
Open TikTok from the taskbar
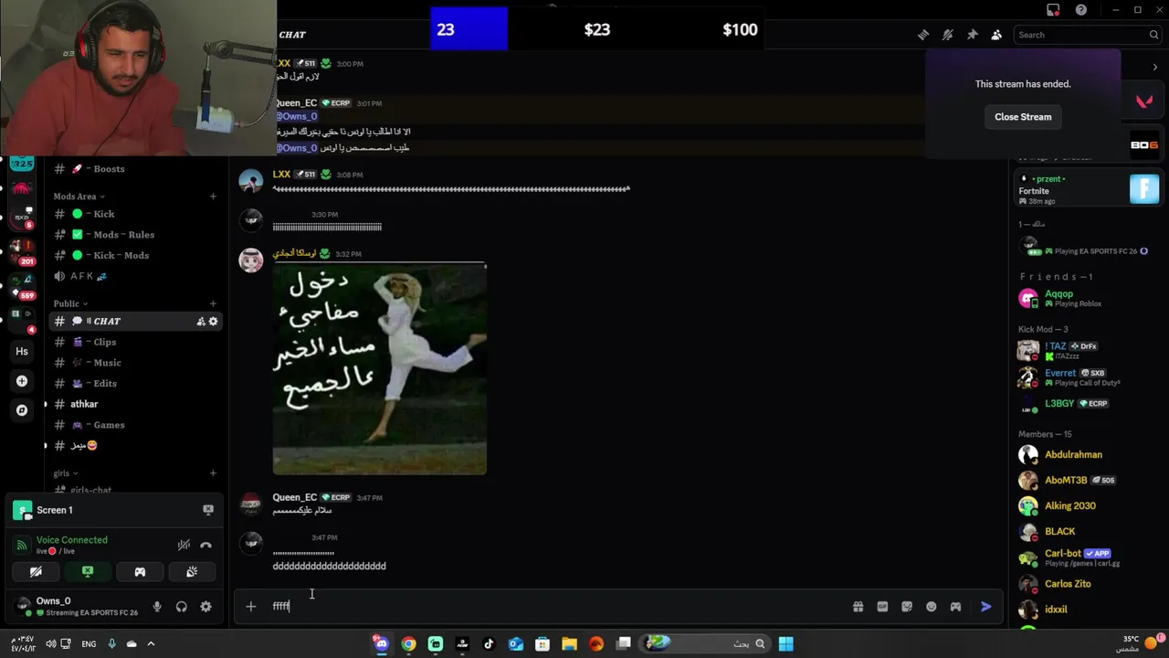pyautogui.click(x=489, y=644)
